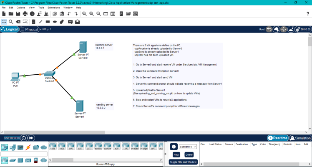Open the Tools menu

tap(41, 8)
